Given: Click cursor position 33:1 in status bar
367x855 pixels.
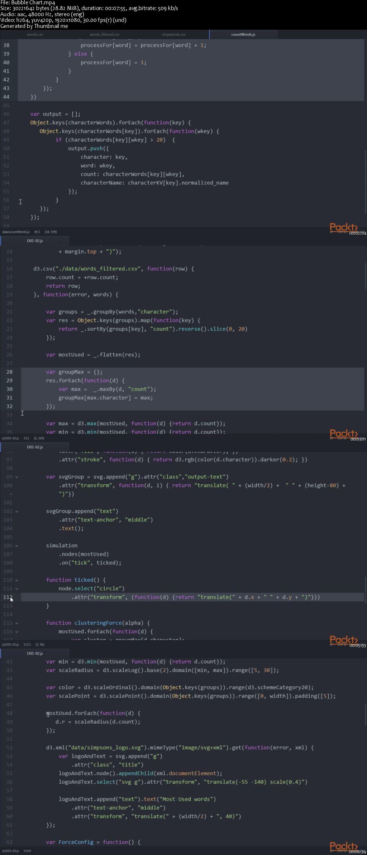Looking at the screenshot, I should pyautogui.click(x=26, y=438).
